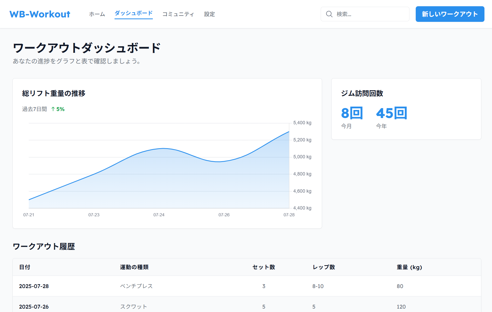Select the ダッシュボード tab
Screen dimensions: 492x312
(134, 13)
